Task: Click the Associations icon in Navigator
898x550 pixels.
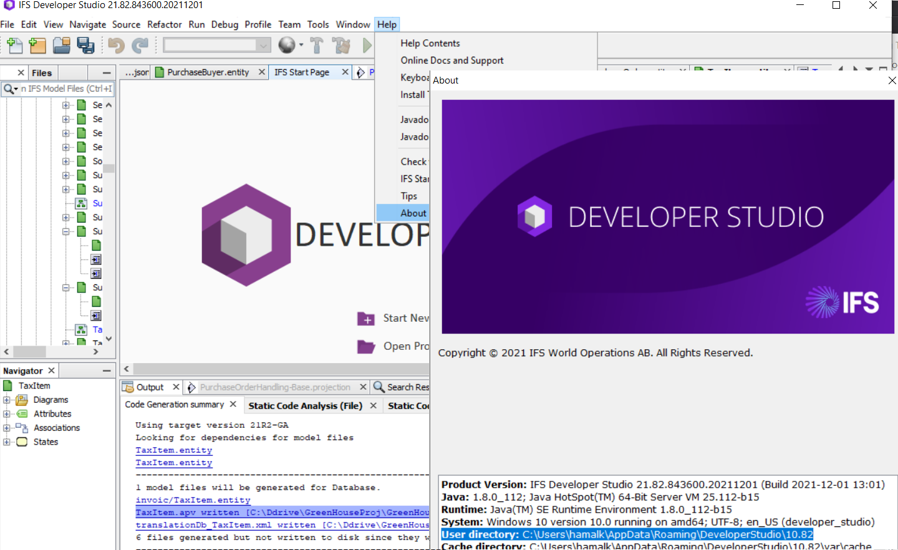Action: (x=22, y=428)
